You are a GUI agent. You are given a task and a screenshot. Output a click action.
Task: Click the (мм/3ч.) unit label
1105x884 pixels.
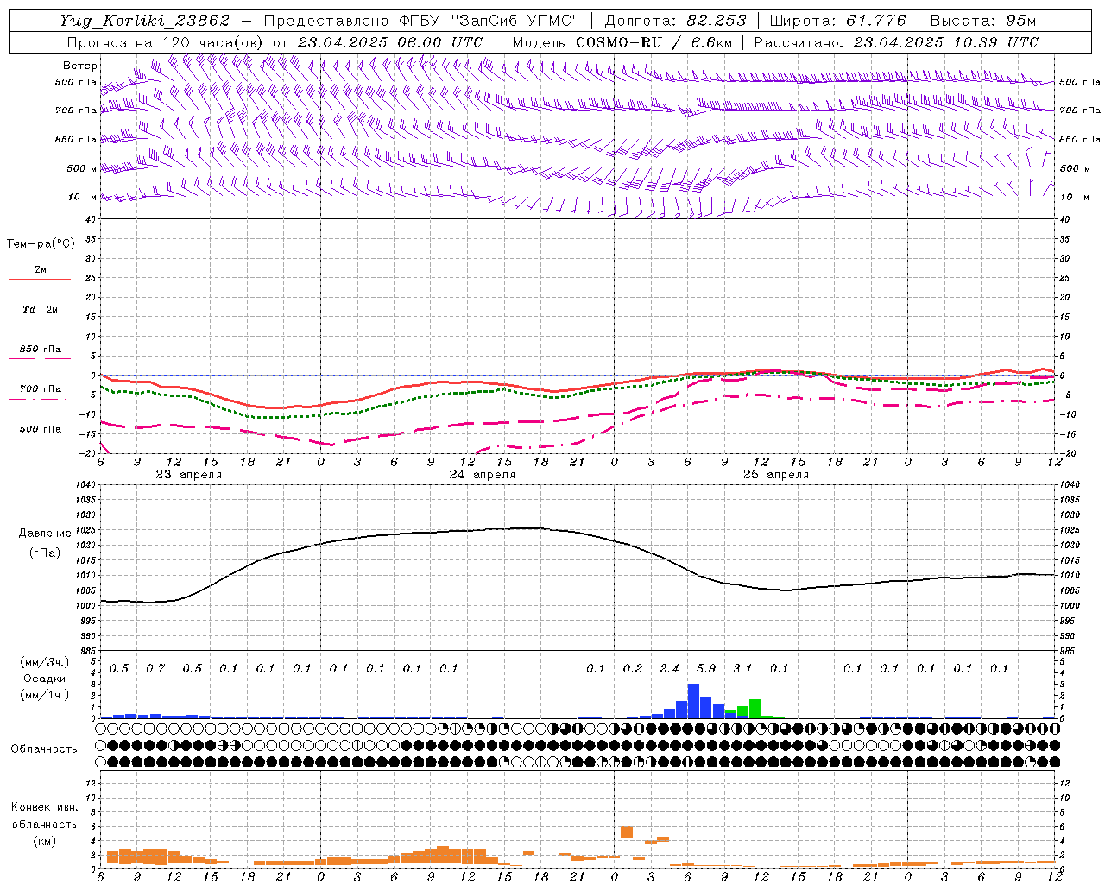(44, 662)
